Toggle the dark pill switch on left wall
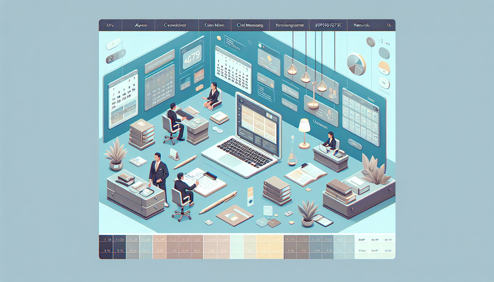The width and height of the screenshot is (494, 282). click(116, 56)
